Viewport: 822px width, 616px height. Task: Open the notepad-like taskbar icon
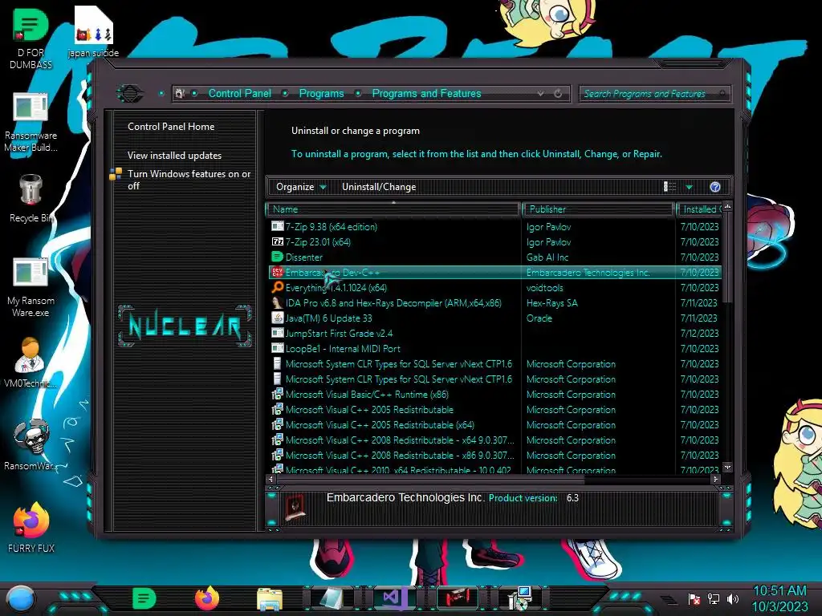332,598
